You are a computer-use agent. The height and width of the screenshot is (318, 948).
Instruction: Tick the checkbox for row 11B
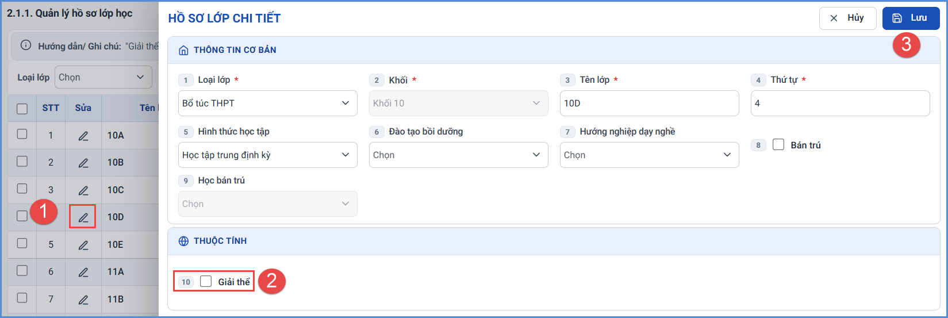click(22, 298)
